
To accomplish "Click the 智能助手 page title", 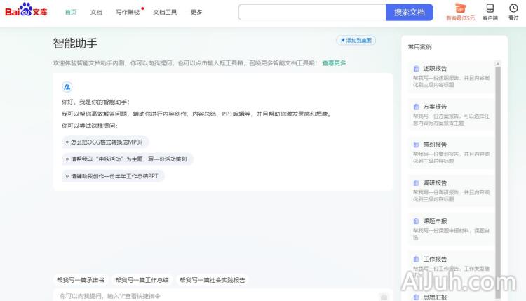I will [x=75, y=44].
